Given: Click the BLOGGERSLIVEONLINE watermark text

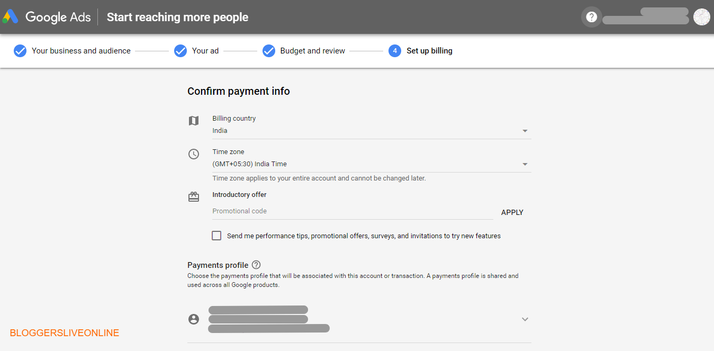Looking at the screenshot, I should click(x=65, y=333).
